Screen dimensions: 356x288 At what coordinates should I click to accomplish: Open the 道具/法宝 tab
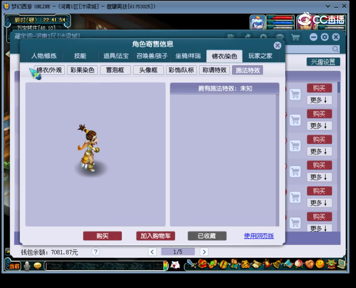116,56
